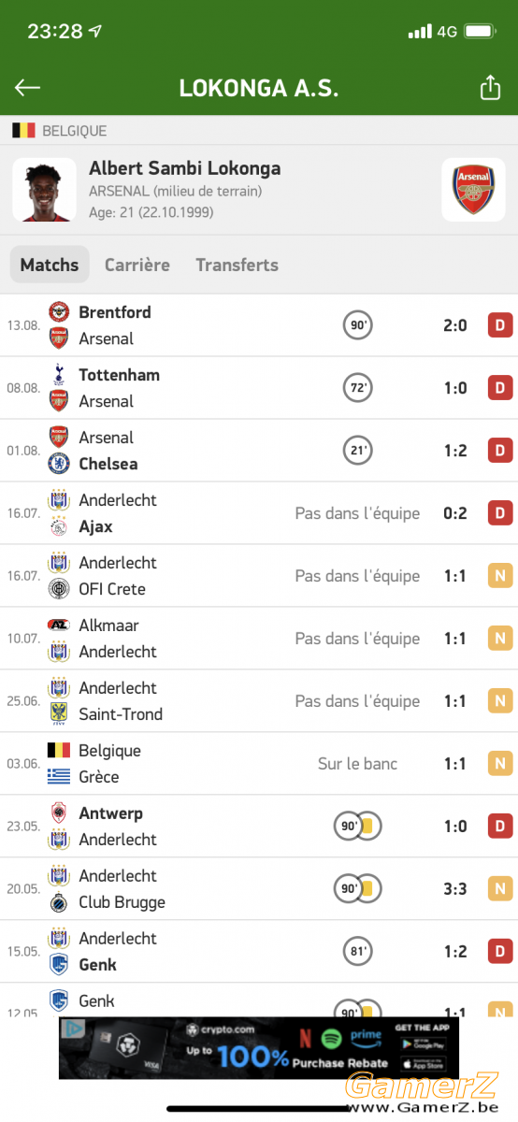
Task: Tap the yellow N badge for OFI Crete match
Action: [x=500, y=576]
